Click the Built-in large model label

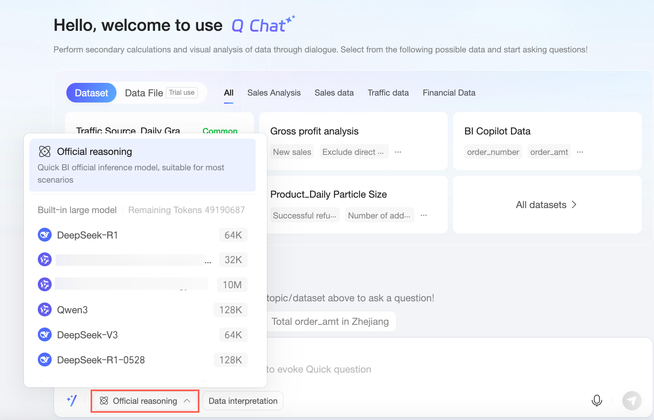(77, 210)
